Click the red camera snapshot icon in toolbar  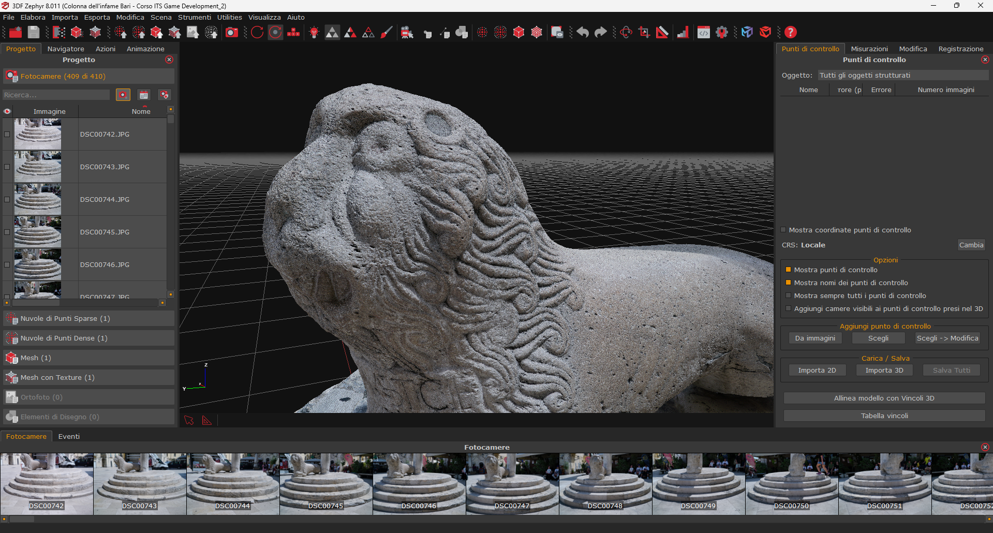pos(232,33)
